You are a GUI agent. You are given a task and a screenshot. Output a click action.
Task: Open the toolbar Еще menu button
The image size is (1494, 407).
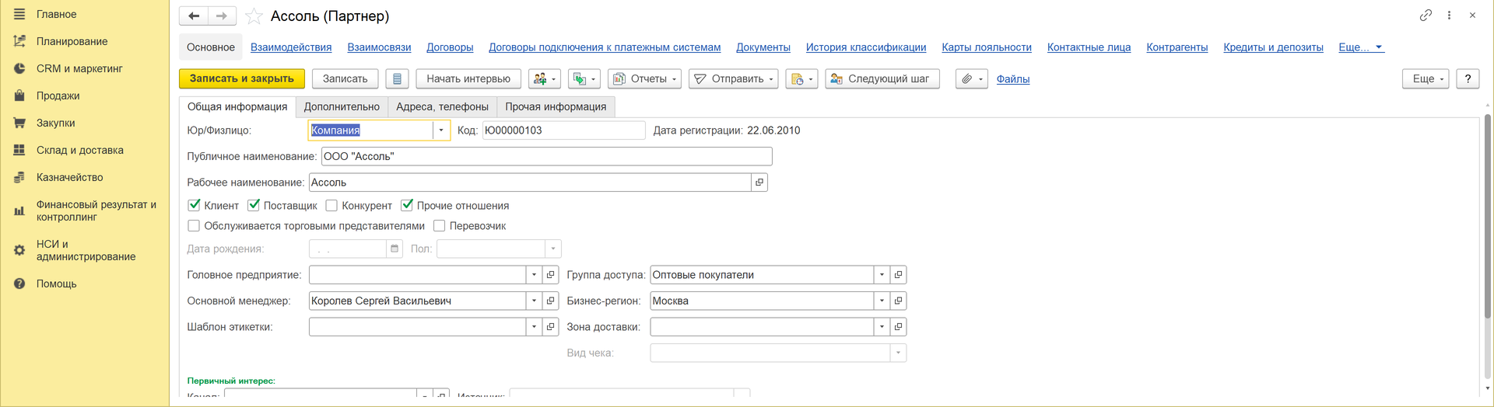[1426, 78]
